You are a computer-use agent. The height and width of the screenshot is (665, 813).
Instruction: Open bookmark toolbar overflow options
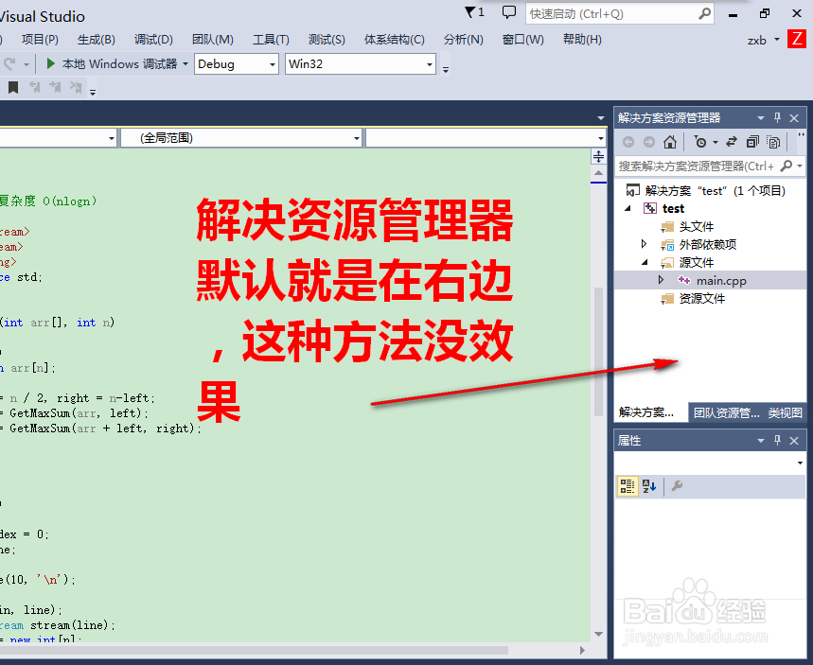[93, 93]
